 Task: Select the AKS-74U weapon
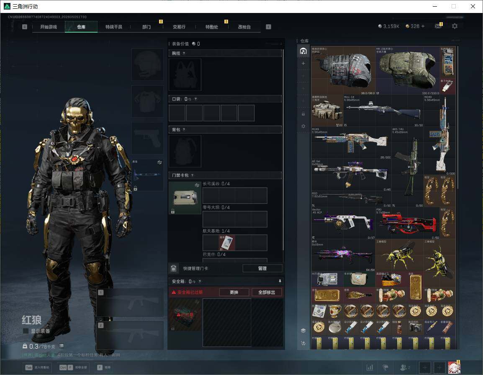click(408, 167)
